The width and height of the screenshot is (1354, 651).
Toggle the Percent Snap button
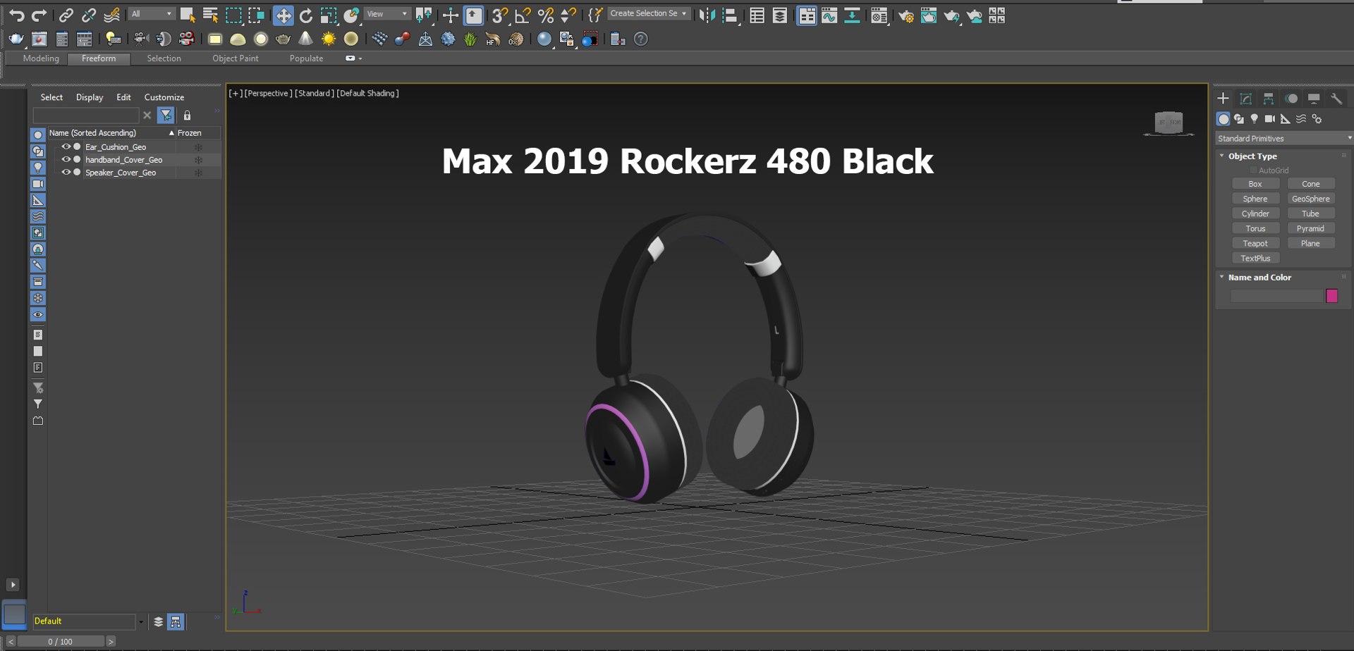pyautogui.click(x=546, y=15)
